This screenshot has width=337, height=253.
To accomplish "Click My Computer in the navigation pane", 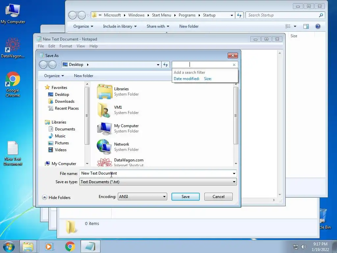I will 64,164.
